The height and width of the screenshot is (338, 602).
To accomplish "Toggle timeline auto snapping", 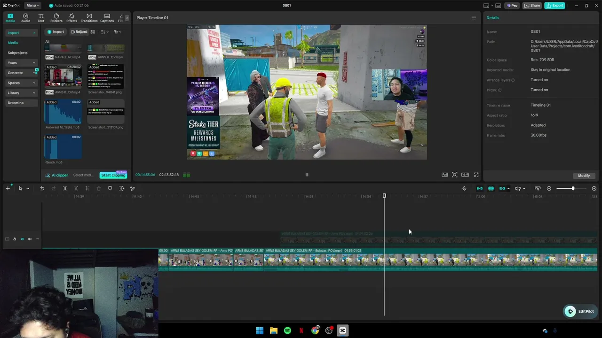I will coord(491,188).
